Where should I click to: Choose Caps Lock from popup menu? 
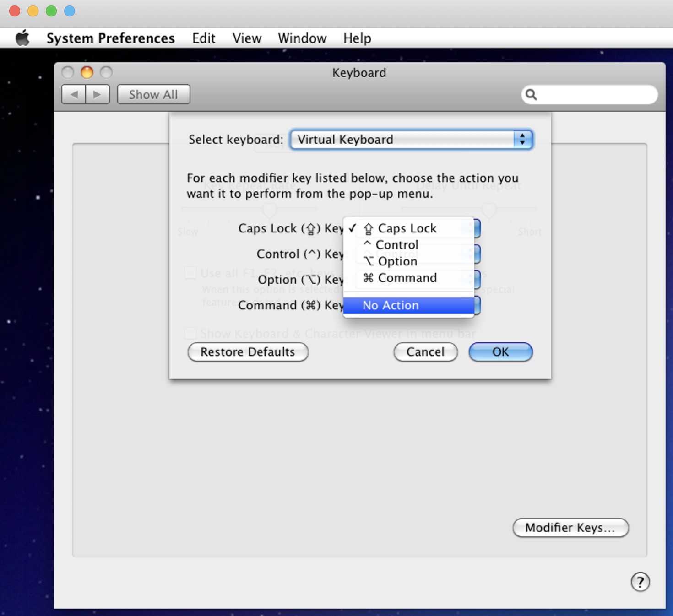pyautogui.click(x=408, y=228)
